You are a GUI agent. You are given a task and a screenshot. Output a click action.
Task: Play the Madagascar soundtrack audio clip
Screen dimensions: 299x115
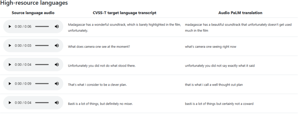10,26
